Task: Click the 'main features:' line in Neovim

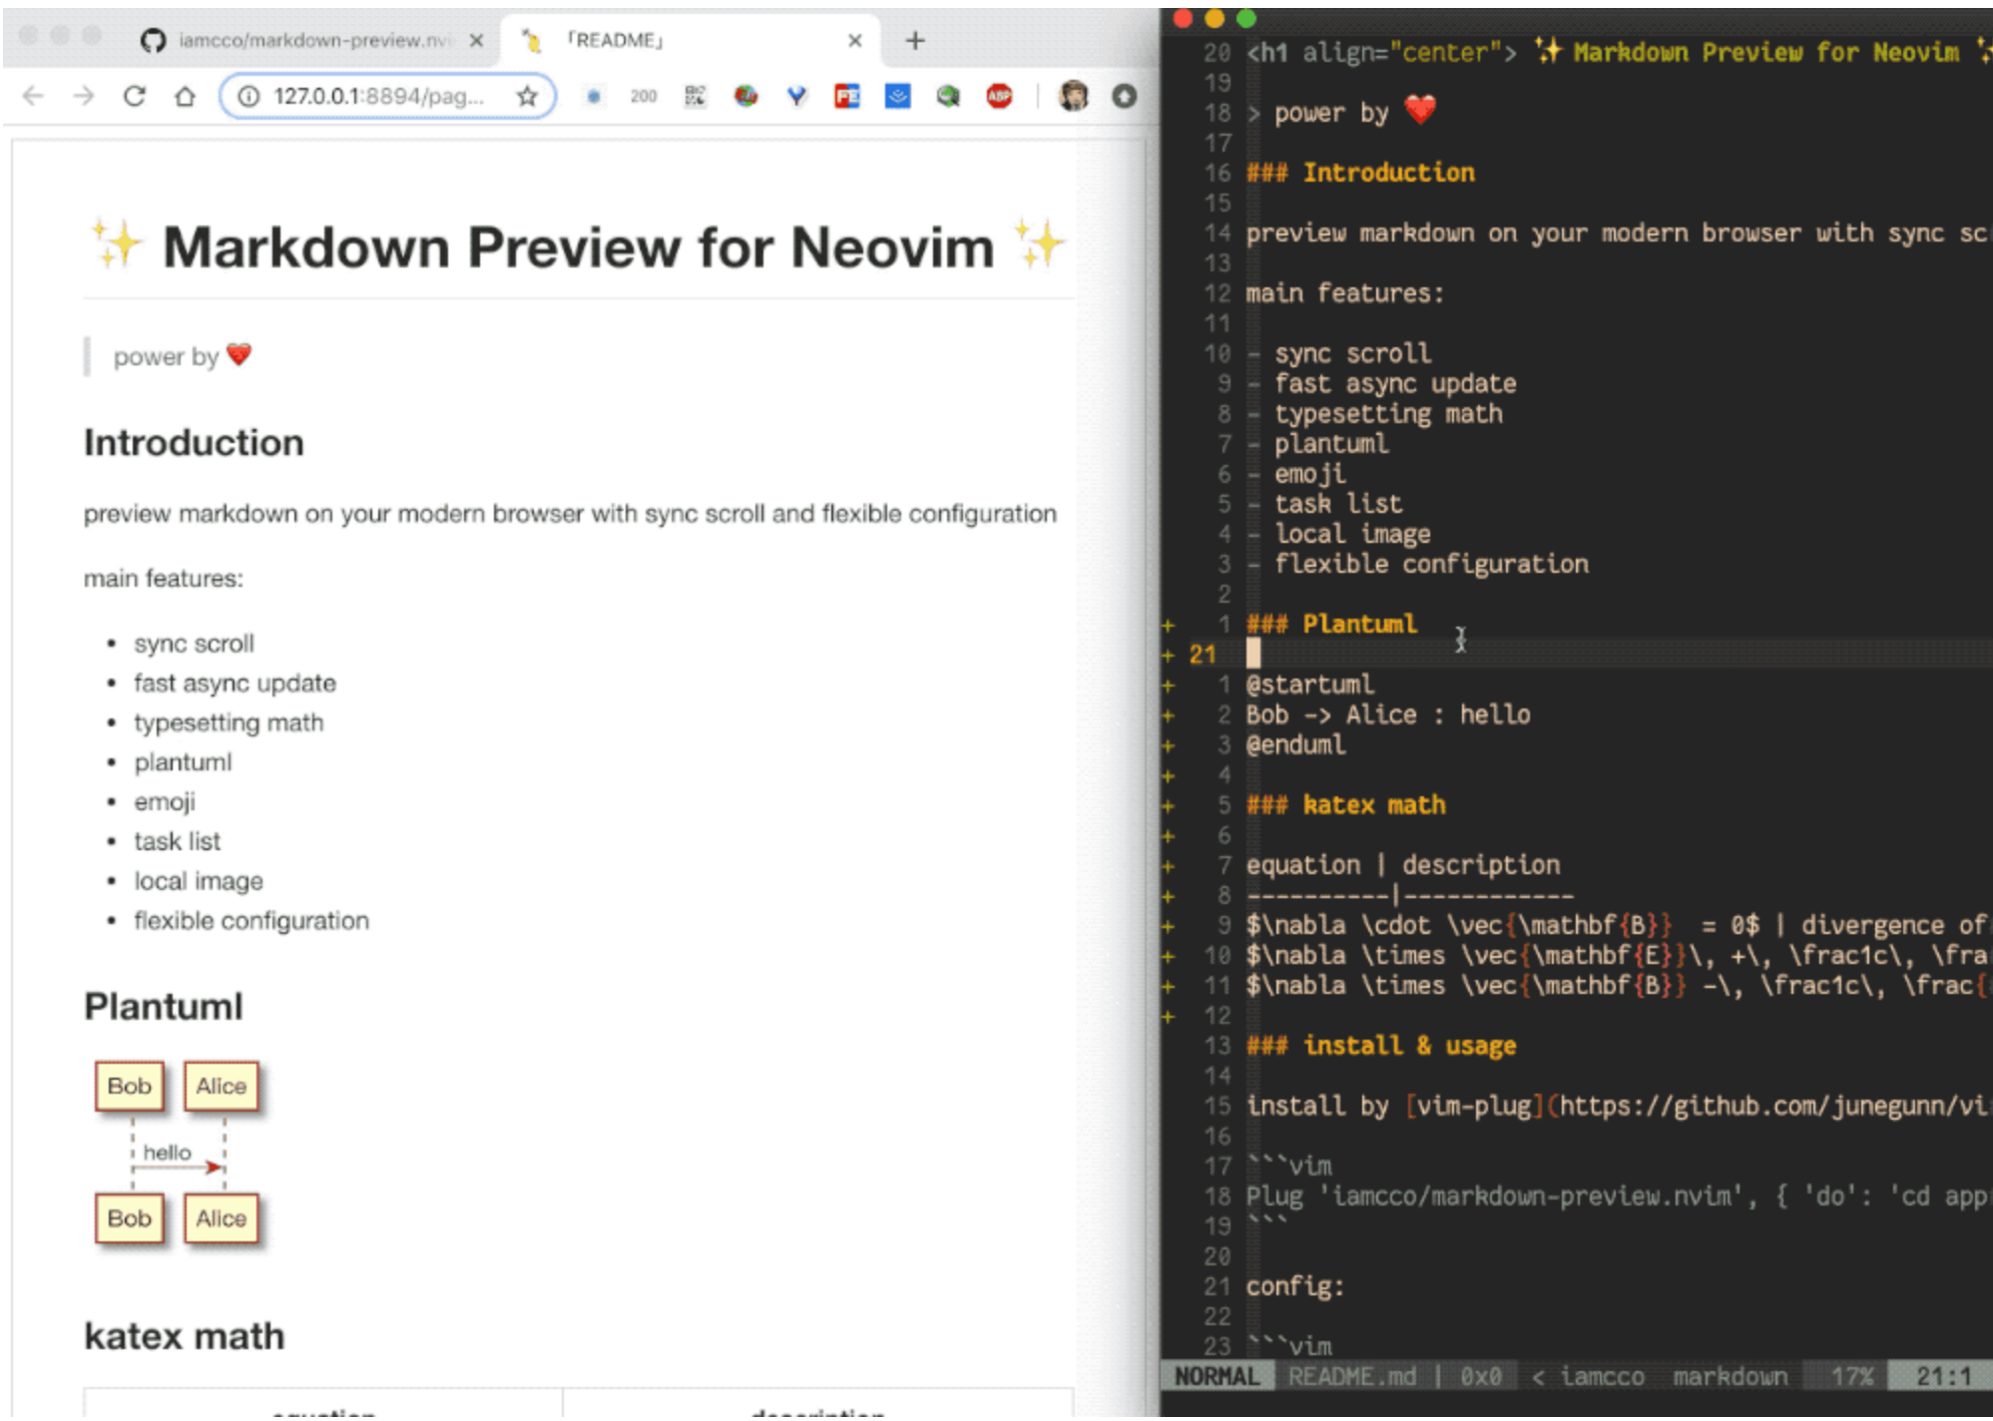Action: (1344, 293)
